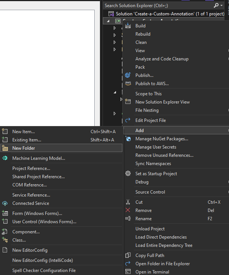
Task: Click the NuGet packages icon
Action: click(128, 139)
